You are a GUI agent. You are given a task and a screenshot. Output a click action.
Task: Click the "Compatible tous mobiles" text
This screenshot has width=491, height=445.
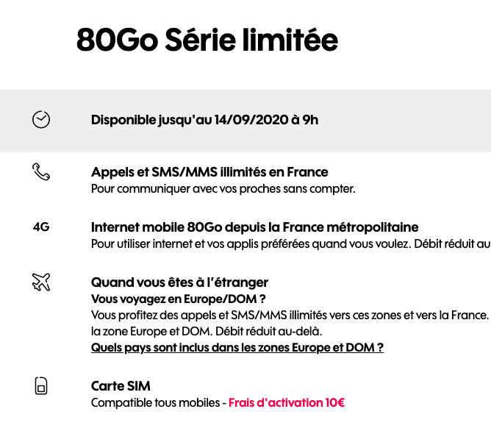click(x=155, y=402)
